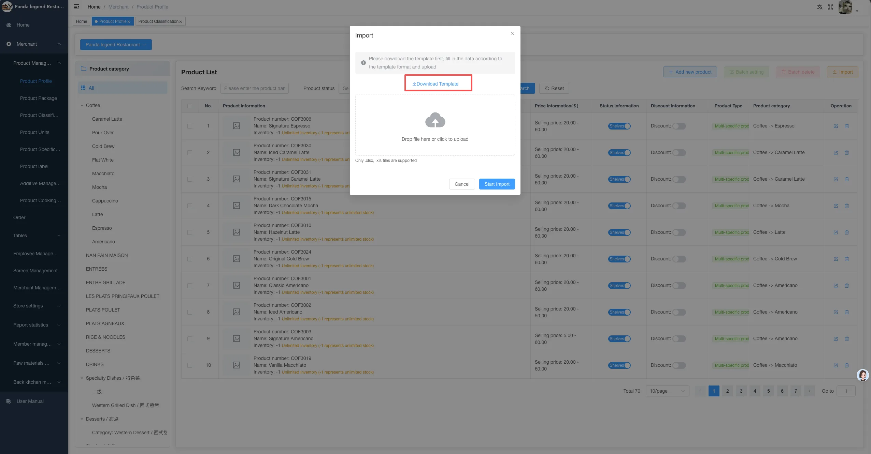Open the 10/page size dropdown

(x=667, y=391)
